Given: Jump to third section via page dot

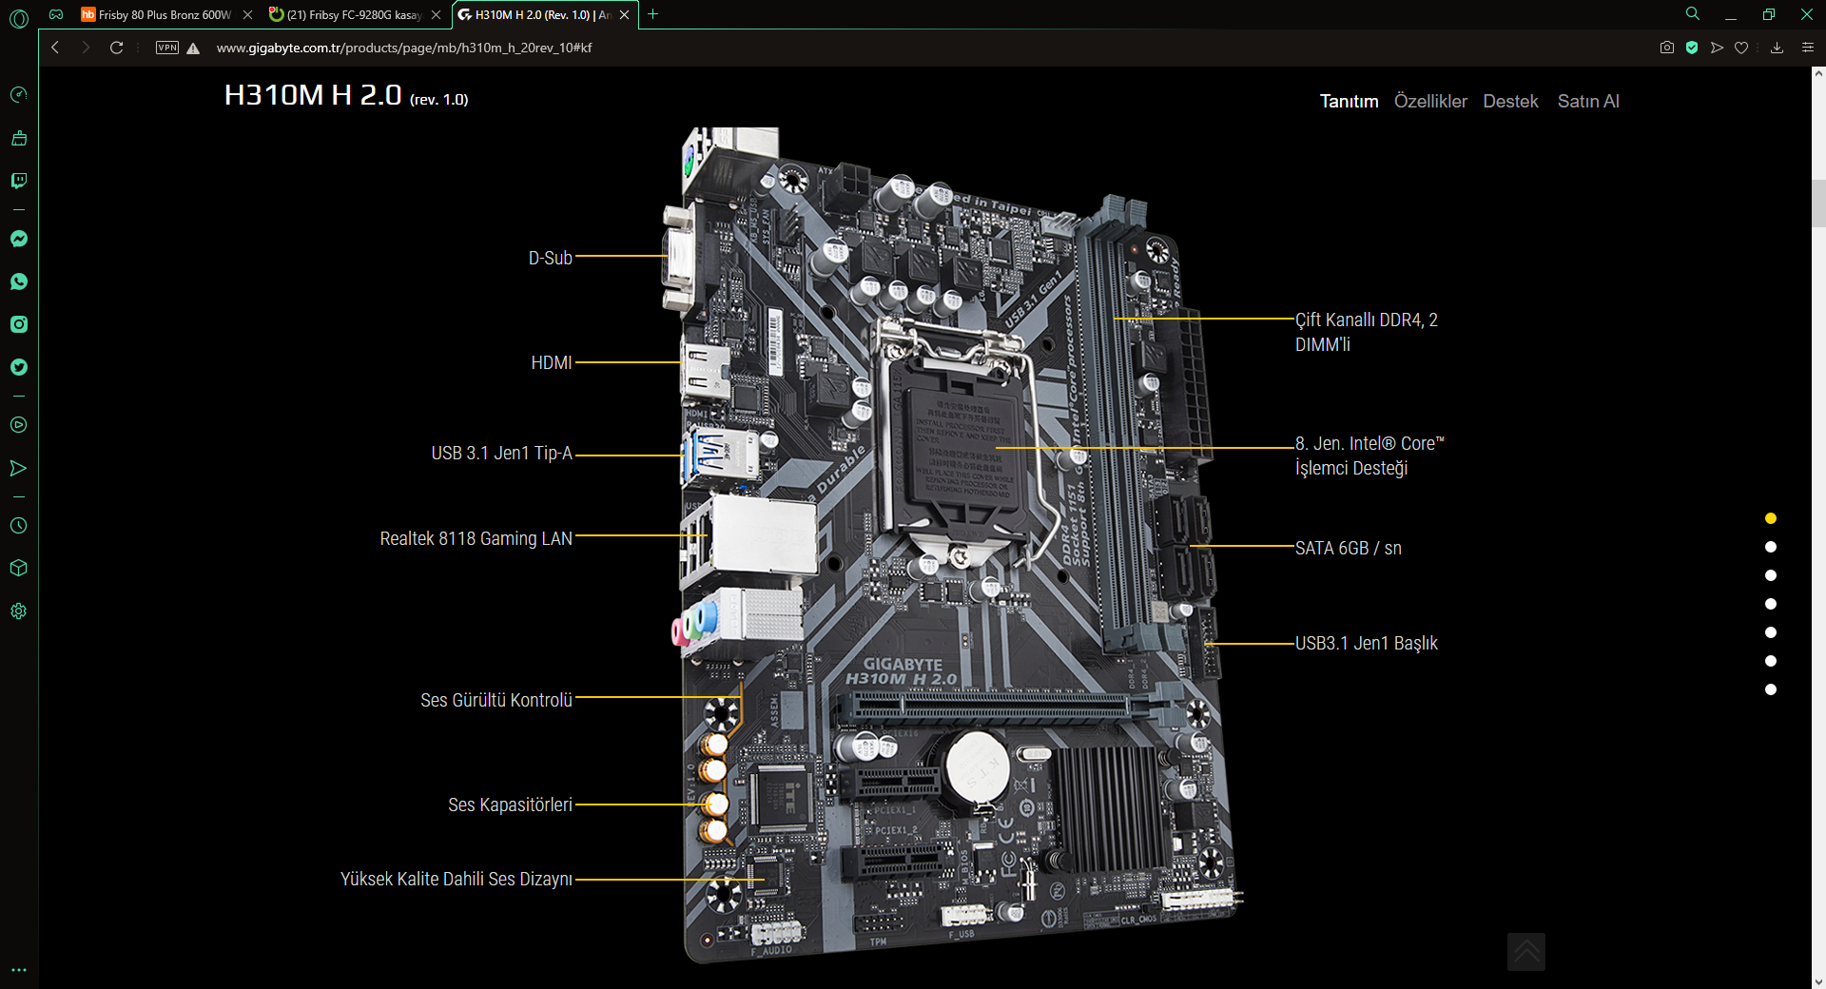Looking at the screenshot, I should click(1771, 575).
